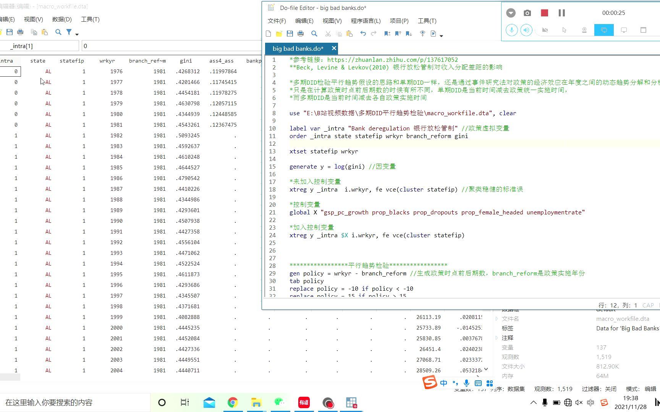The width and height of the screenshot is (660, 412).
Task: Open the 视图(V) menu in Do-file Editor
Action: coord(332,21)
